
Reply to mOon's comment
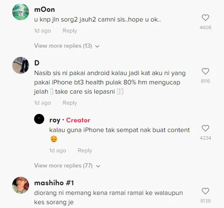pos(70,31)
